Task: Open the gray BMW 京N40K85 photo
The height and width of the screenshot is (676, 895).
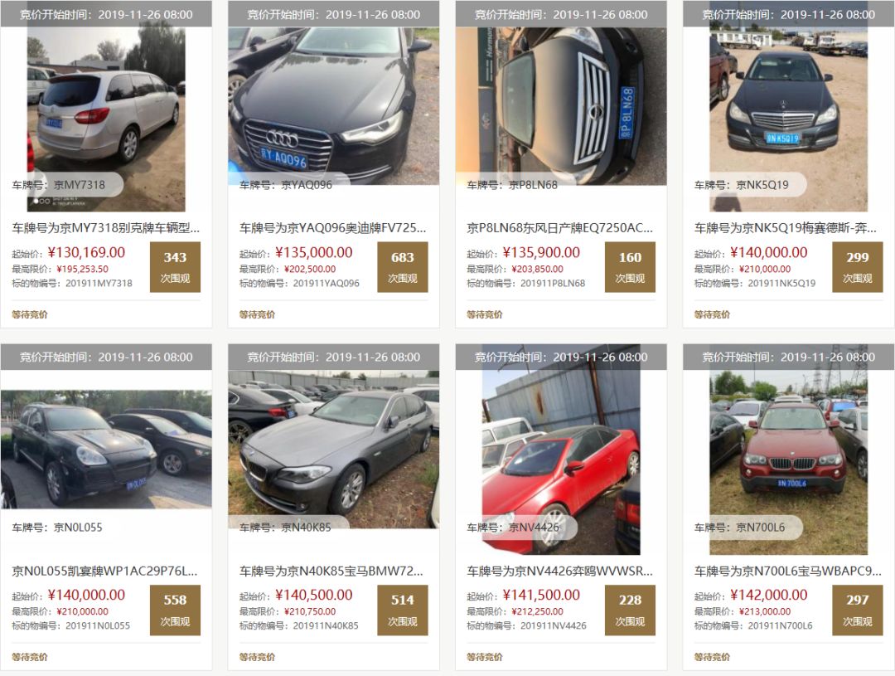Action: 333,449
